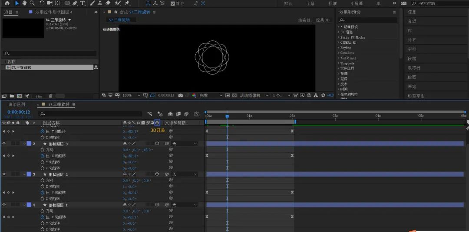Toggle stopwatch for 方向 of 形状图层 2
This screenshot has width=469, height=232.
coord(42,180)
